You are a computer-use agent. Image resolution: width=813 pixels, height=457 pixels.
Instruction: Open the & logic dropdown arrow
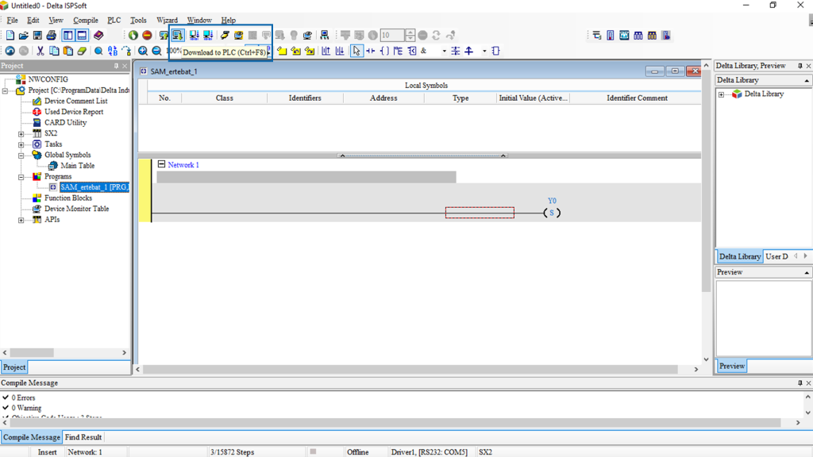tap(444, 51)
